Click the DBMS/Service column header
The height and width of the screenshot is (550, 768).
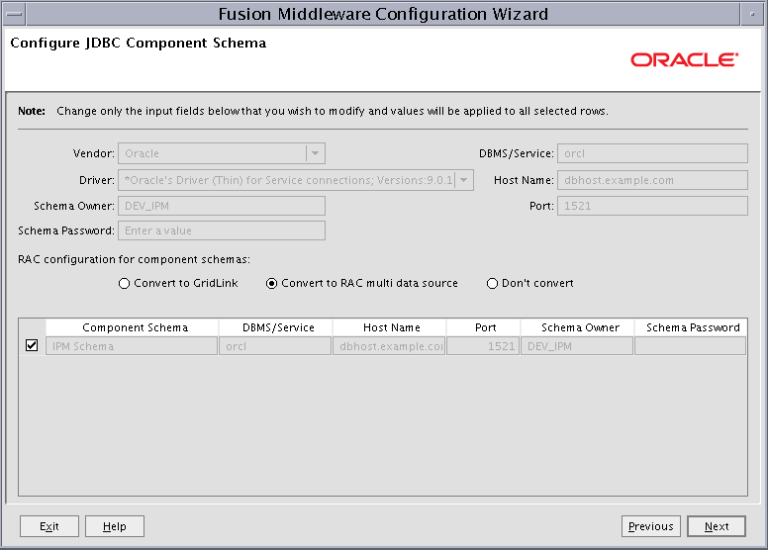click(276, 327)
